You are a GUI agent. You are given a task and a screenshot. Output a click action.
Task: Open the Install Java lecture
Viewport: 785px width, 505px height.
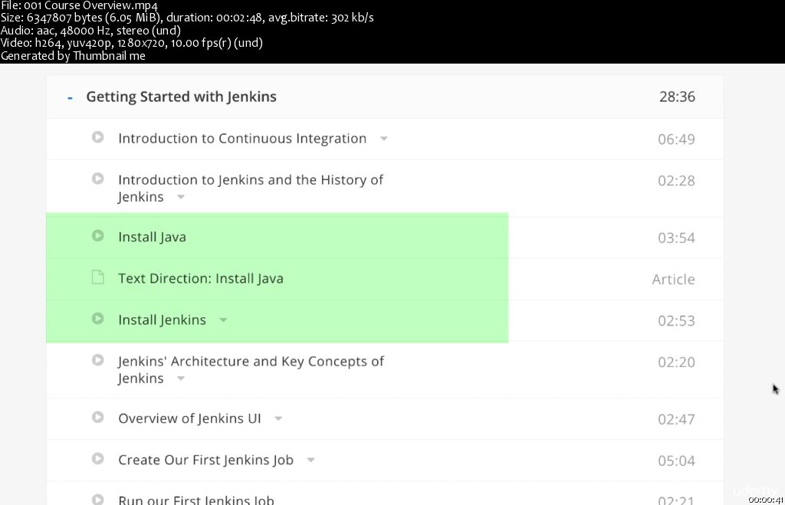(153, 238)
